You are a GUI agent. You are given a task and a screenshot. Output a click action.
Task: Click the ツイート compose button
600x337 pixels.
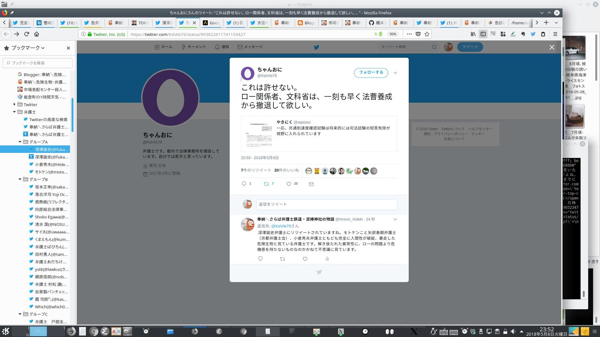click(x=470, y=47)
